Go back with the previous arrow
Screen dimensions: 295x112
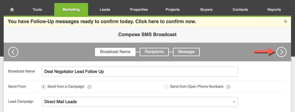coord(13,52)
